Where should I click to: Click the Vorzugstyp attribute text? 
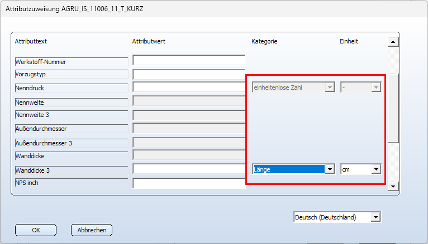[x=72, y=74]
